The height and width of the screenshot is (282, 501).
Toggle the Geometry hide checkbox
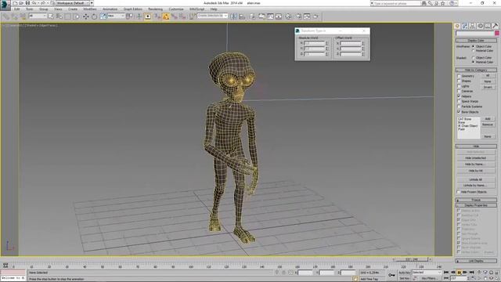tap(460, 76)
